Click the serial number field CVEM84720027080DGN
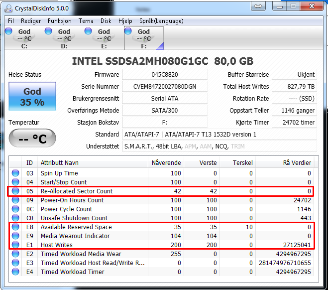This screenshot has height=290, width=328. click(165, 87)
